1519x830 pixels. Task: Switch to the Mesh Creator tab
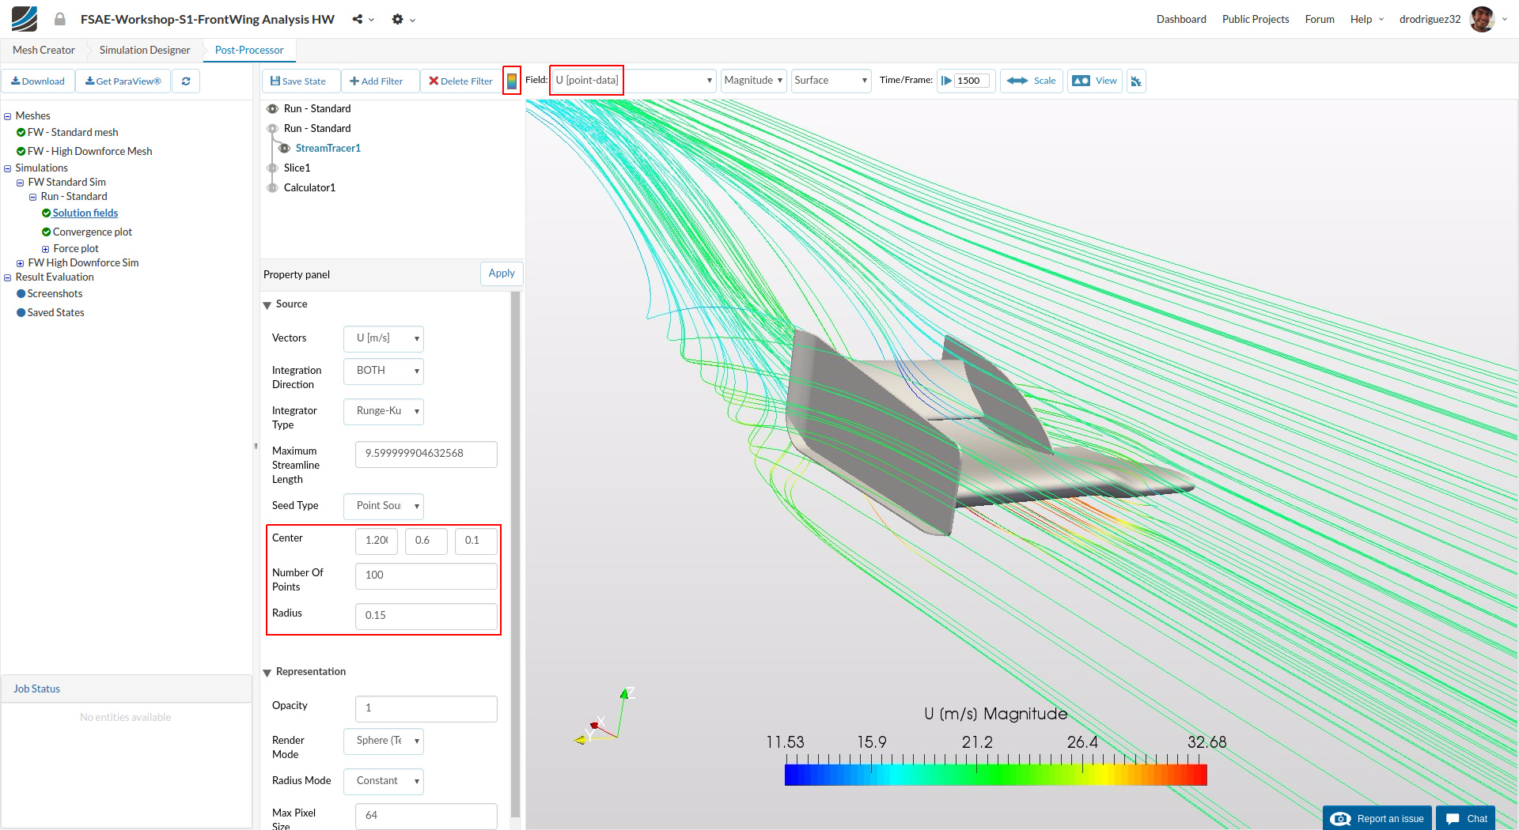coord(44,50)
